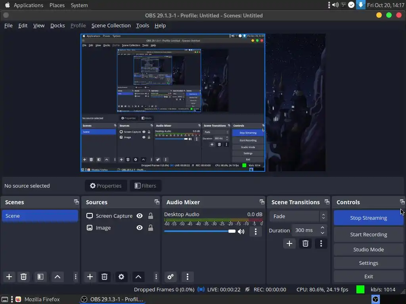Image resolution: width=406 pixels, height=304 pixels.
Task: Open the Help menu
Action: (x=160, y=26)
